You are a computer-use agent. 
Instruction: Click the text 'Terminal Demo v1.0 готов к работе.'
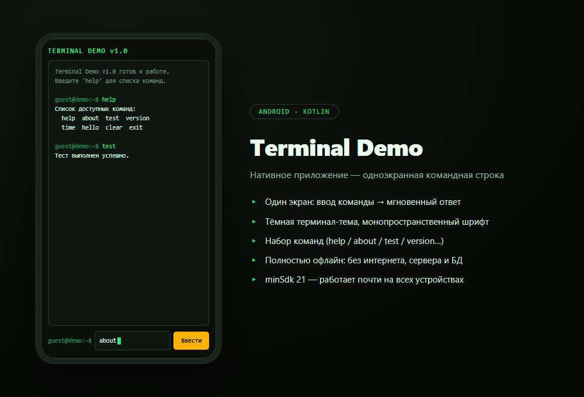(x=112, y=71)
